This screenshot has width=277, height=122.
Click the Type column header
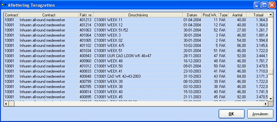223,15
